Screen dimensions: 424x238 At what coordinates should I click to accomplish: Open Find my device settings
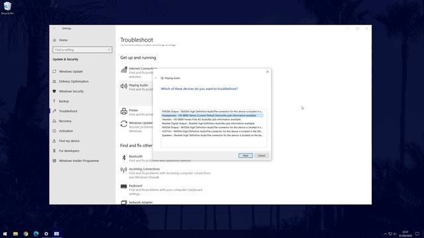point(69,141)
